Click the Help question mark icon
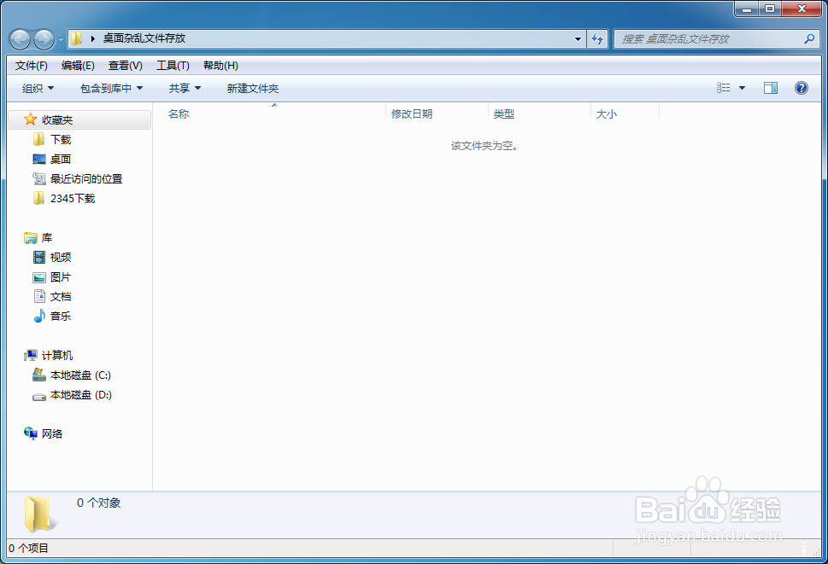 pos(800,87)
